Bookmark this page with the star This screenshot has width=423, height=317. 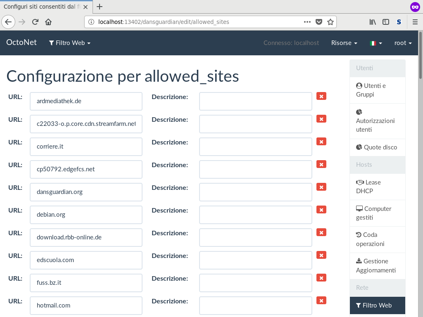tap(330, 22)
